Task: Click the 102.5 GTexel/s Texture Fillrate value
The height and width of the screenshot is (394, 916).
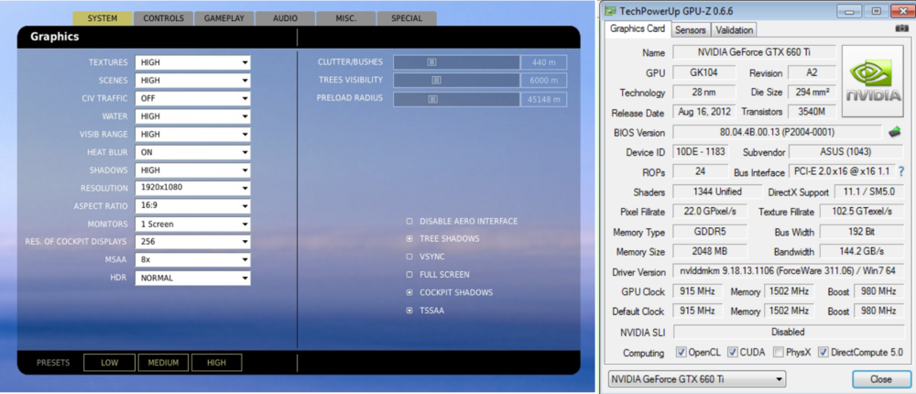Action: (x=862, y=212)
